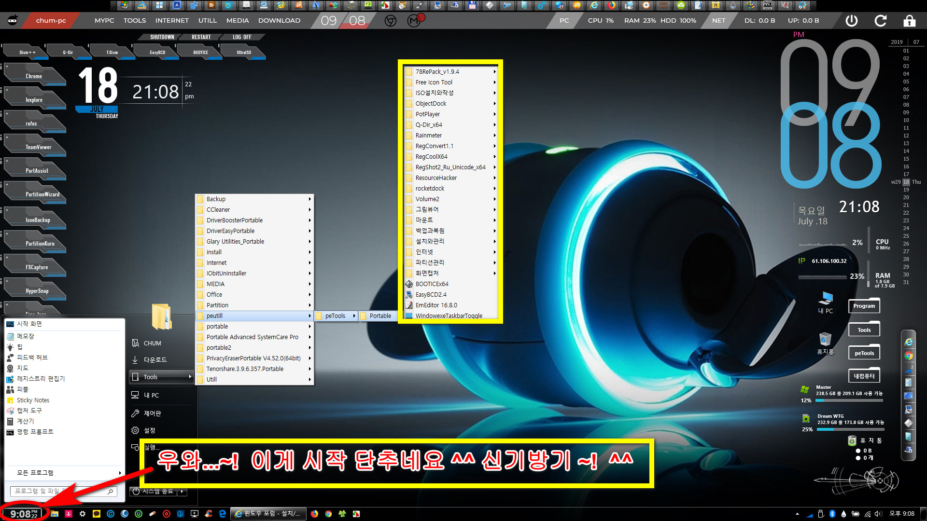This screenshot has width=927, height=521.
Task: Select peutill in the Tools submenu
Action: (254, 316)
